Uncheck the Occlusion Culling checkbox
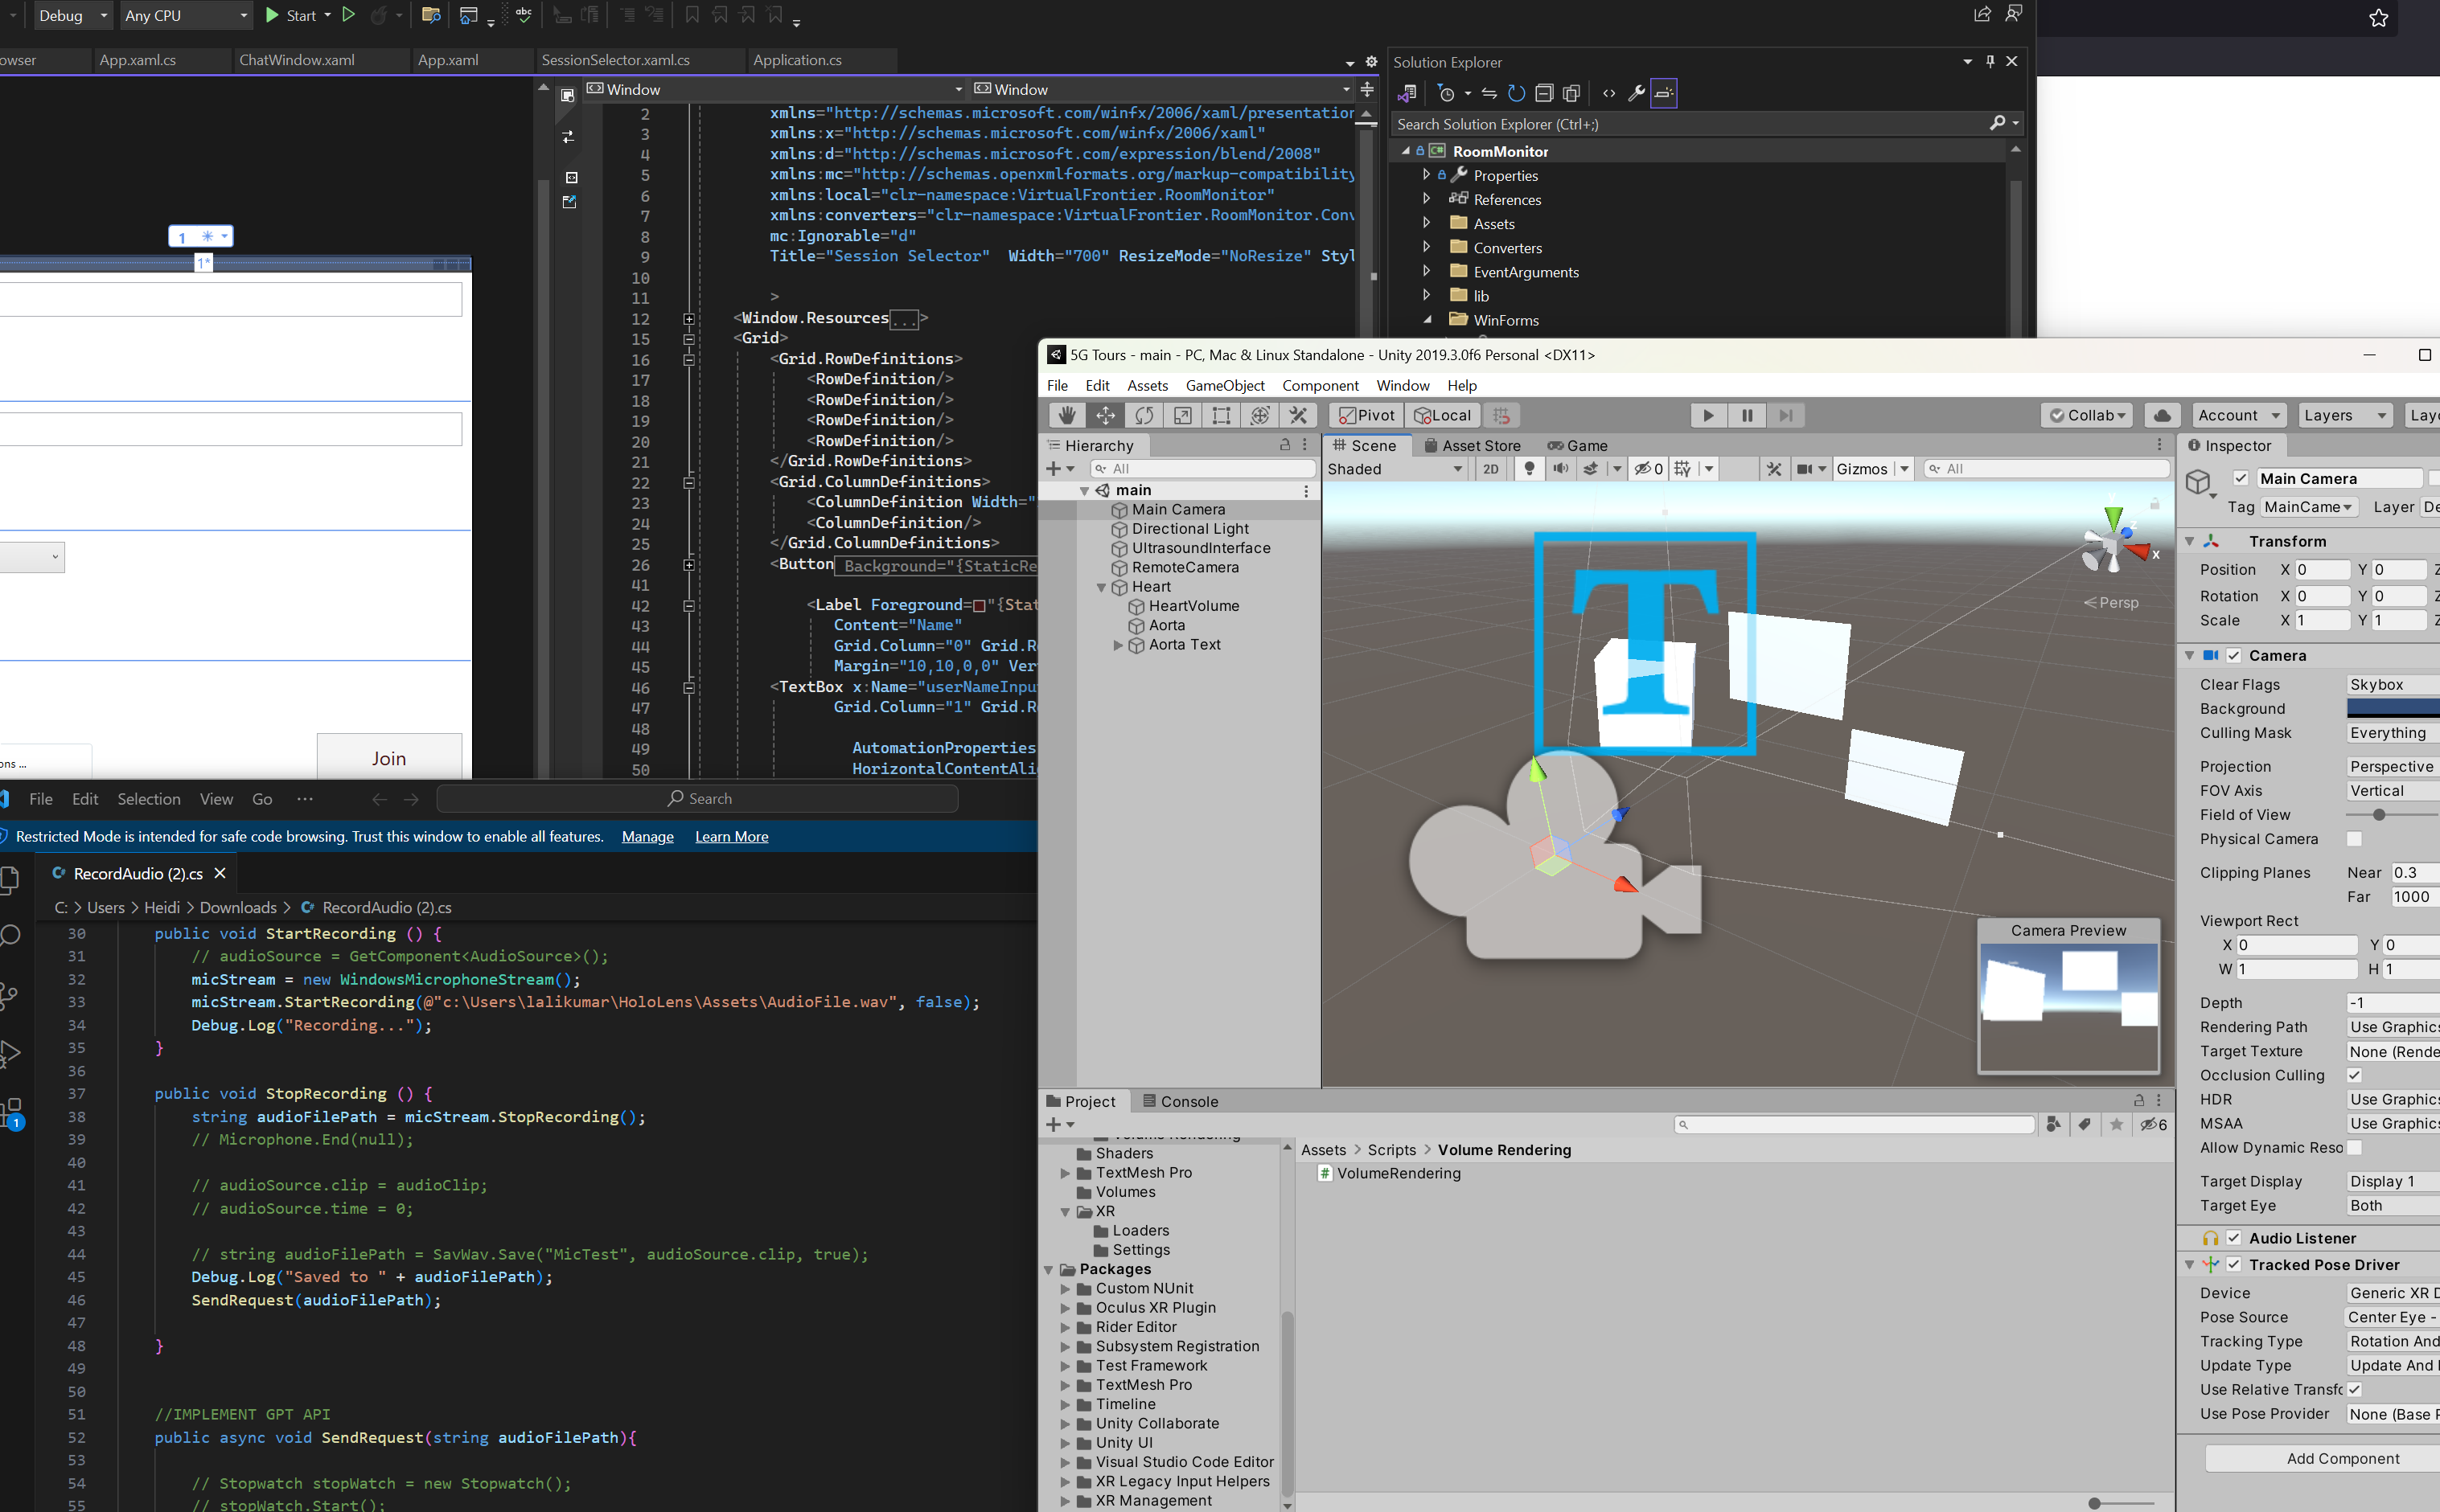The image size is (2440, 1512). coord(2354,1075)
